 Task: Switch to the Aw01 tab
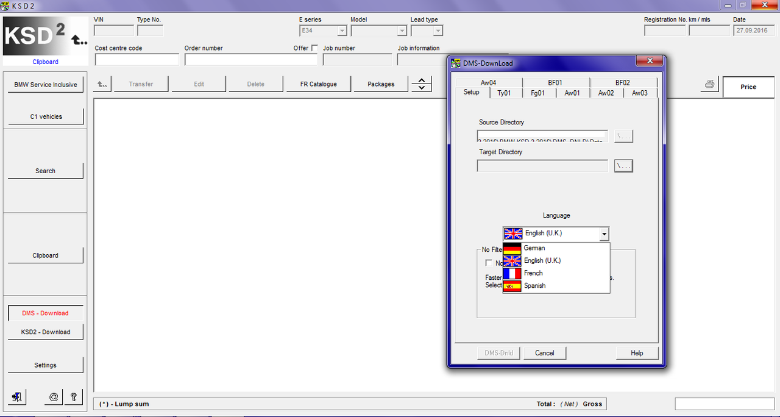pyautogui.click(x=572, y=93)
